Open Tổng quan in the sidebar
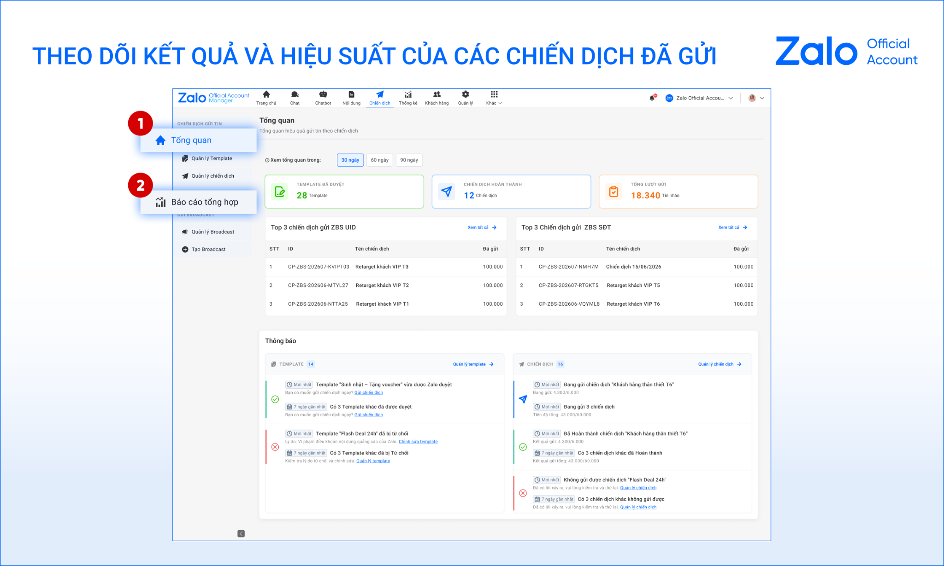The height and width of the screenshot is (566, 944). coord(198,140)
